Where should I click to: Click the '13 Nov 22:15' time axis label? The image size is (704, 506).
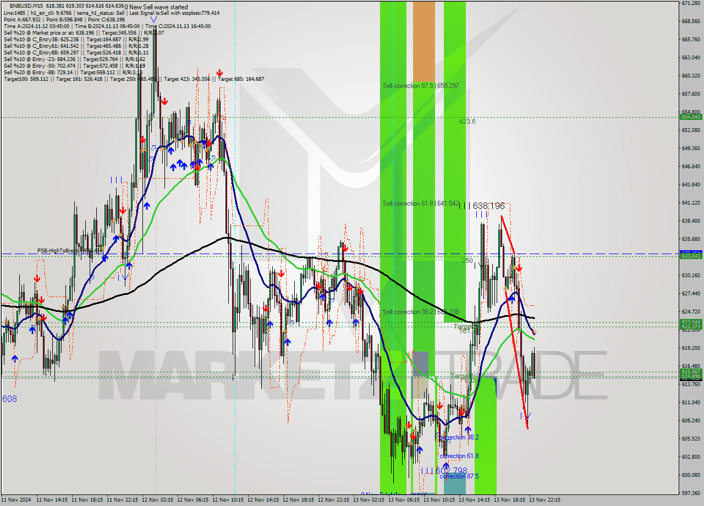coord(544,500)
